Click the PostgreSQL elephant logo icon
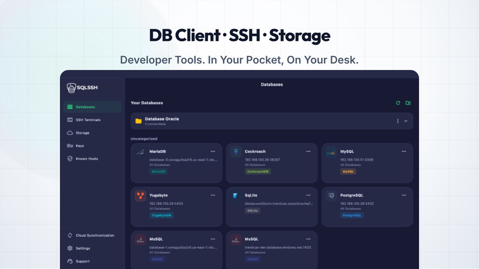Screen dimensions: 479x269 point(331,196)
